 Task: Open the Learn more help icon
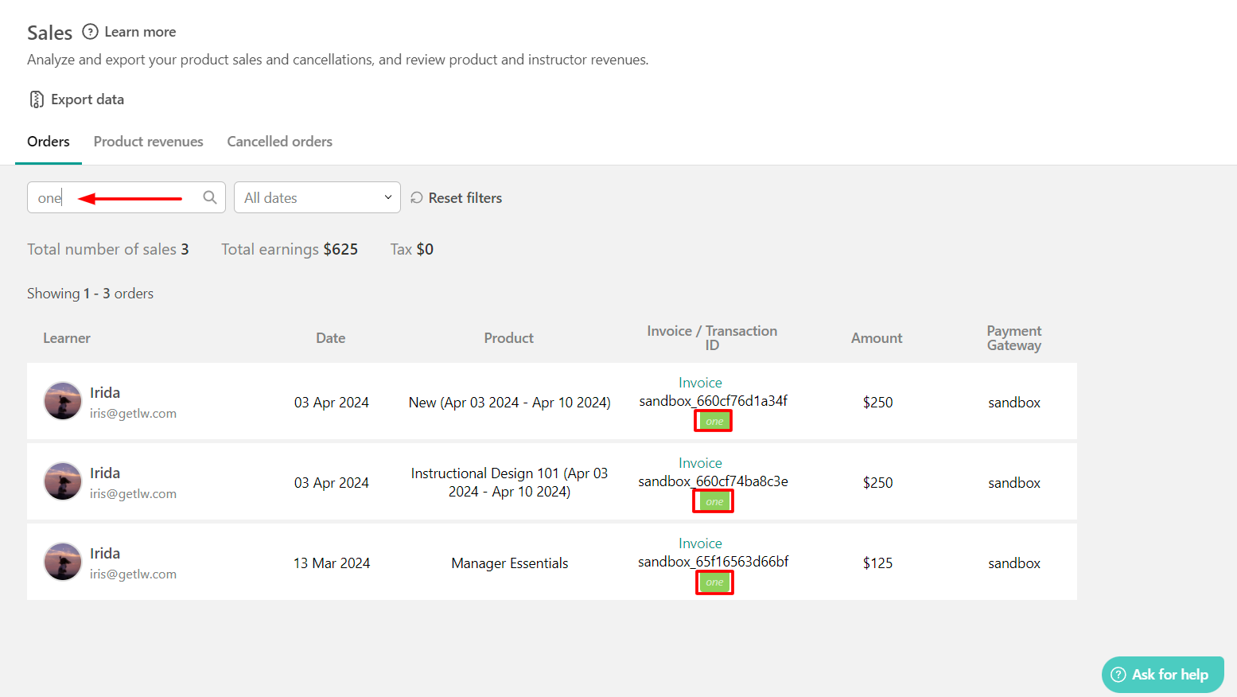[90, 32]
